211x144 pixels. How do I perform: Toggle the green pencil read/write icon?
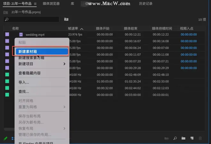pos(5,138)
